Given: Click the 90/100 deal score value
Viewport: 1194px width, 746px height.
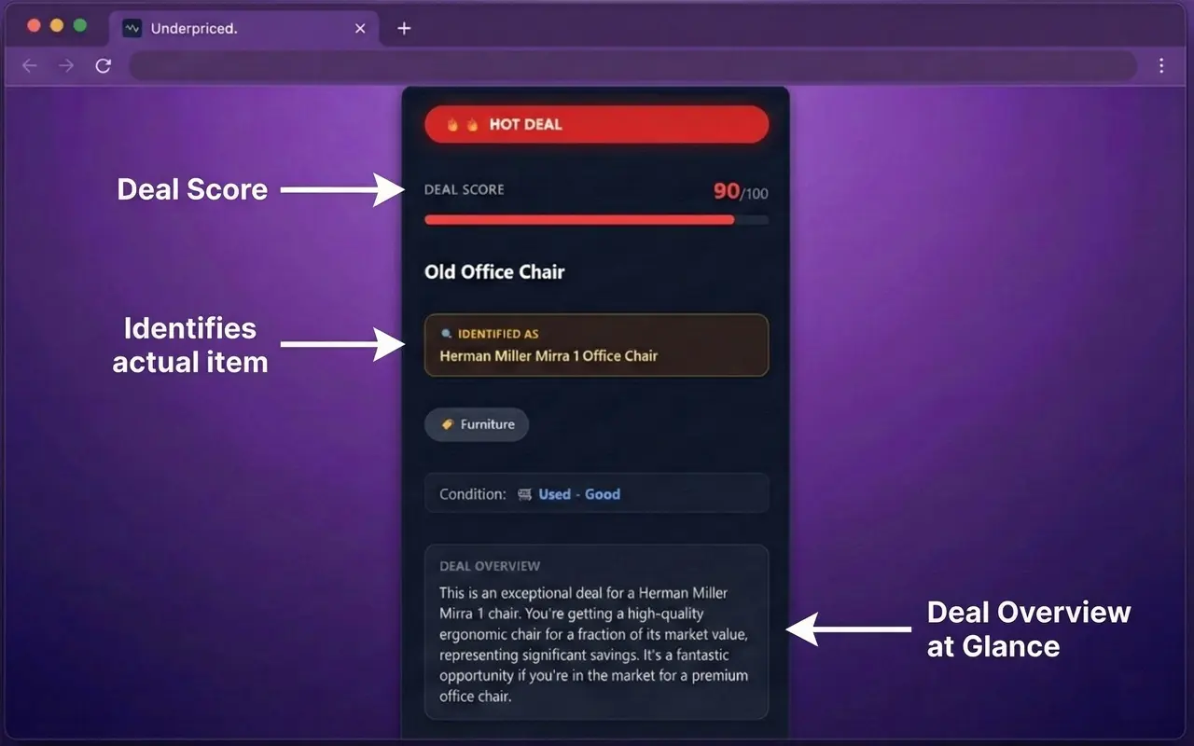Looking at the screenshot, I should click(x=741, y=192).
